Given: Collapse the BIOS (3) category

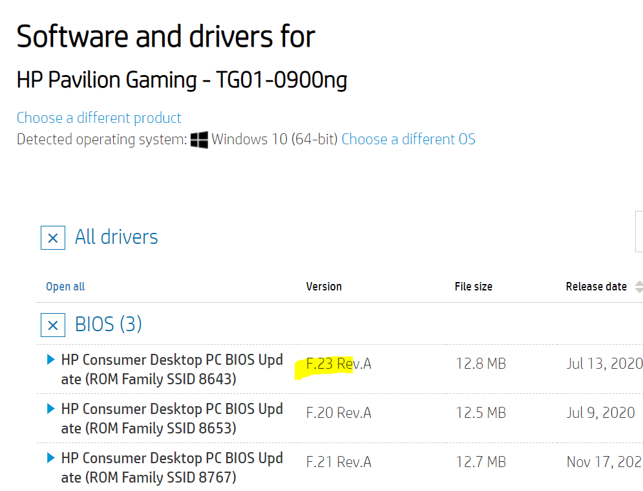Looking at the screenshot, I should point(53,325).
